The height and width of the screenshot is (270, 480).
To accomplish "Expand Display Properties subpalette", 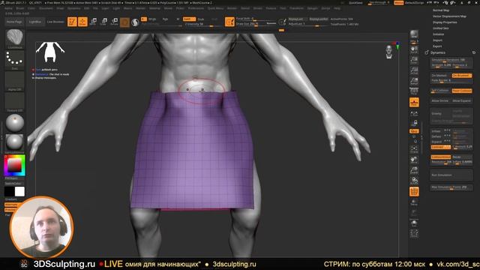I will [445, 22].
